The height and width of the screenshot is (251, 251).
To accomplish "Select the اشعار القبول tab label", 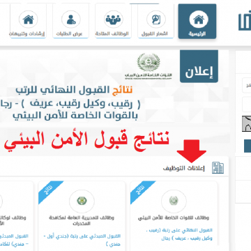I will [155, 34].
